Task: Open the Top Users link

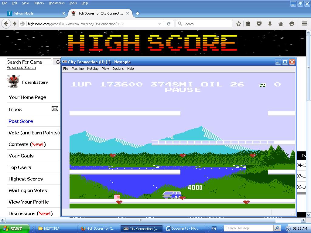Action: (20, 167)
